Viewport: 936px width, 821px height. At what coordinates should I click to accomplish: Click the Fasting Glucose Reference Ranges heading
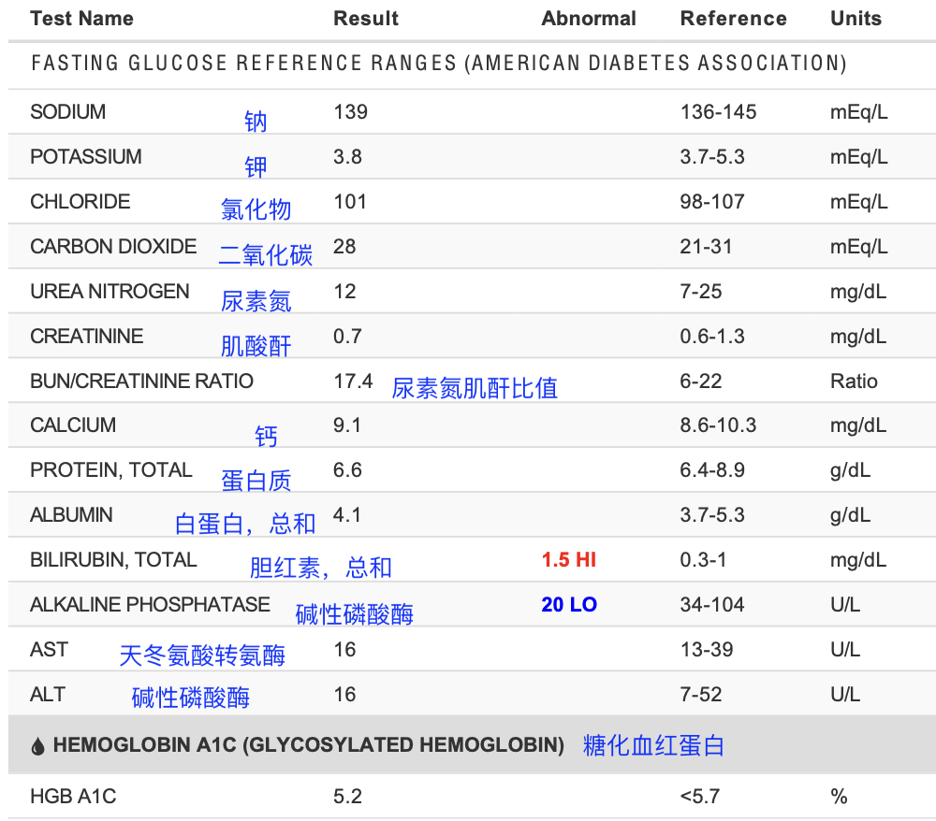[x=439, y=64]
